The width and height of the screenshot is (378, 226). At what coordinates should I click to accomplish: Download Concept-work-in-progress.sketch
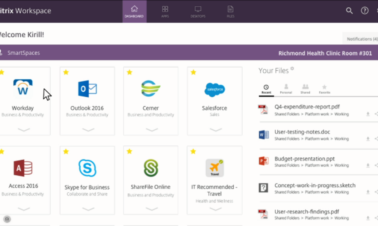pos(368,192)
